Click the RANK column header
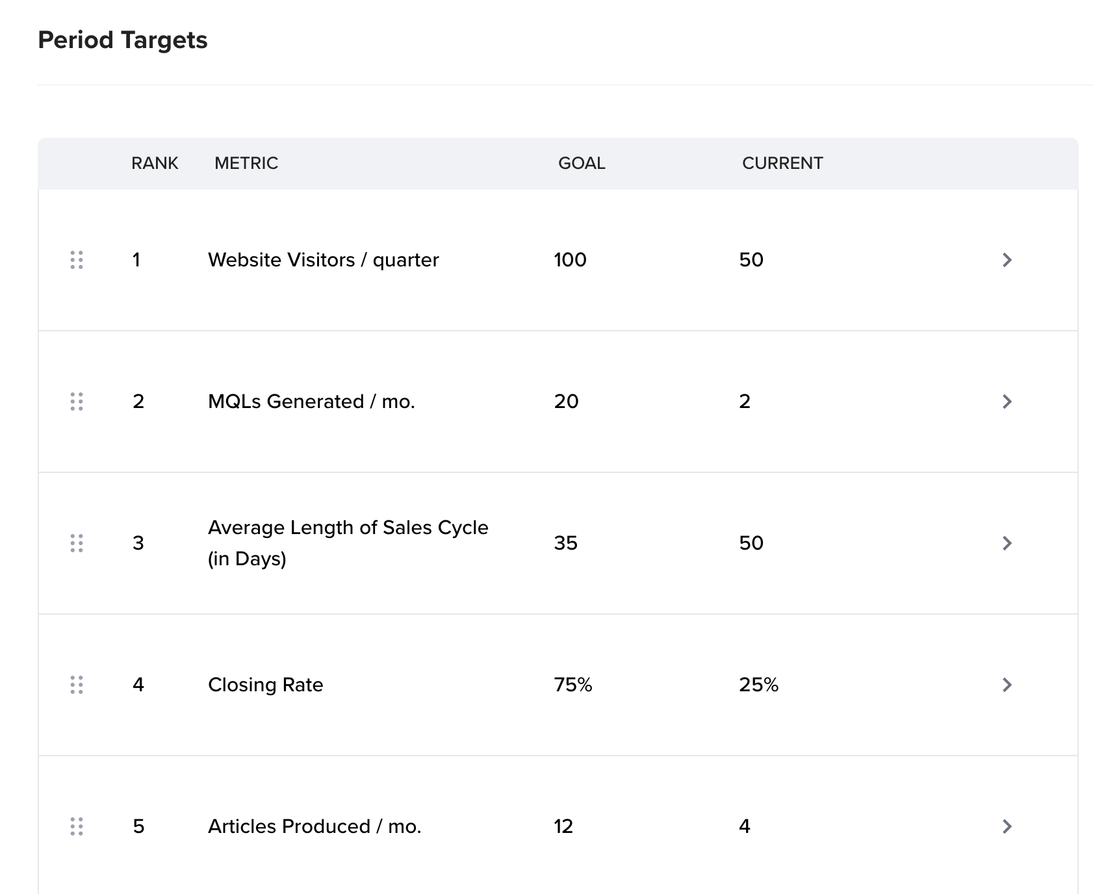This screenshot has width=1093, height=894. click(155, 163)
